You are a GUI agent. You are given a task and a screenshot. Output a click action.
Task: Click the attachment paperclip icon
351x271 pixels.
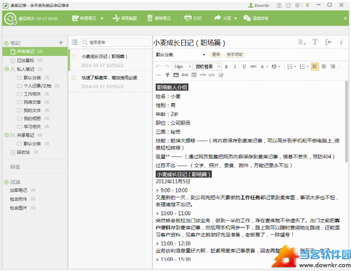tap(302, 42)
